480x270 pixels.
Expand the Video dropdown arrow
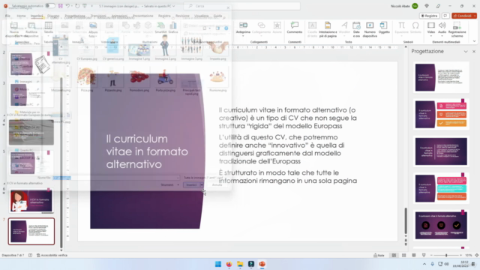click(431, 36)
